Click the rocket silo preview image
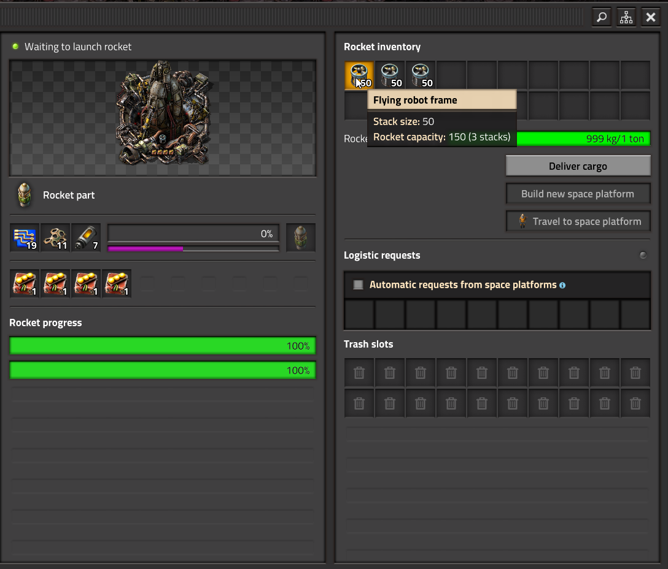Image resolution: width=668 pixels, height=569 pixels. [163, 118]
